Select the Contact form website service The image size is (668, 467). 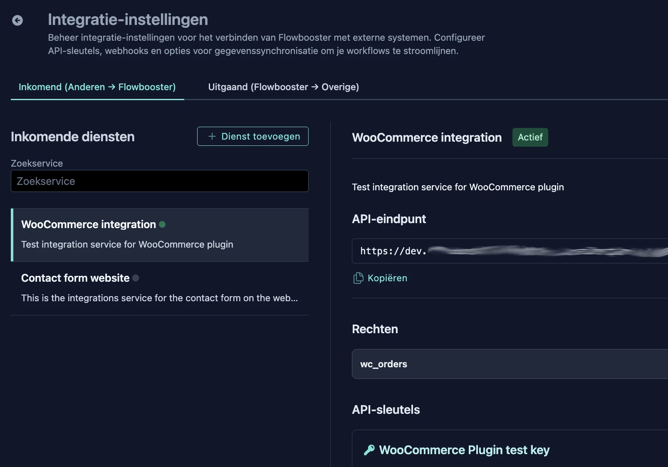[x=160, y=288]
